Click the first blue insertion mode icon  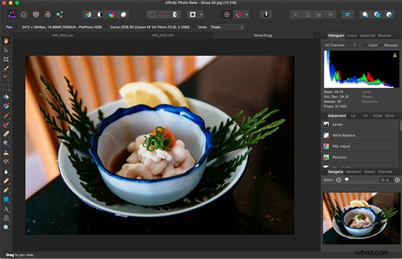pos(365,15)
